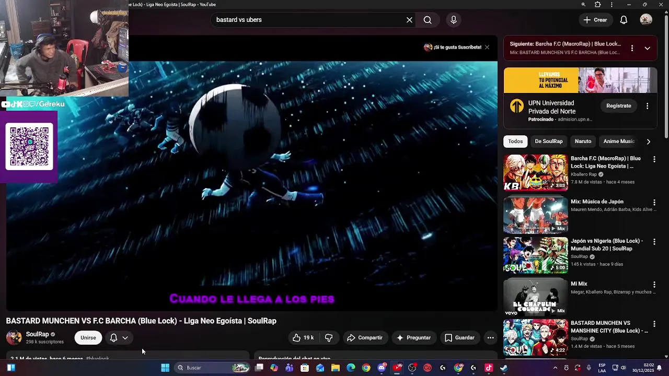This screenshot has height=376, width=669.
Task: Open File Explorer from taskbar
Action: (336, 368)
